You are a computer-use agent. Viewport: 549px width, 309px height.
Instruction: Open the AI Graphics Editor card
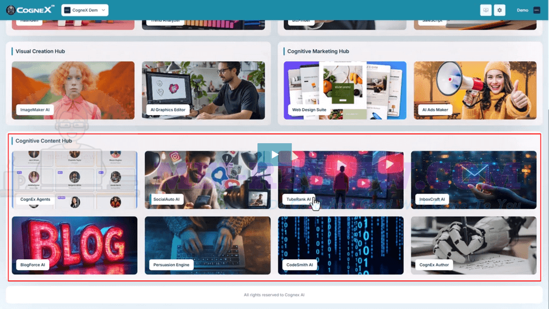coord(204,90)
